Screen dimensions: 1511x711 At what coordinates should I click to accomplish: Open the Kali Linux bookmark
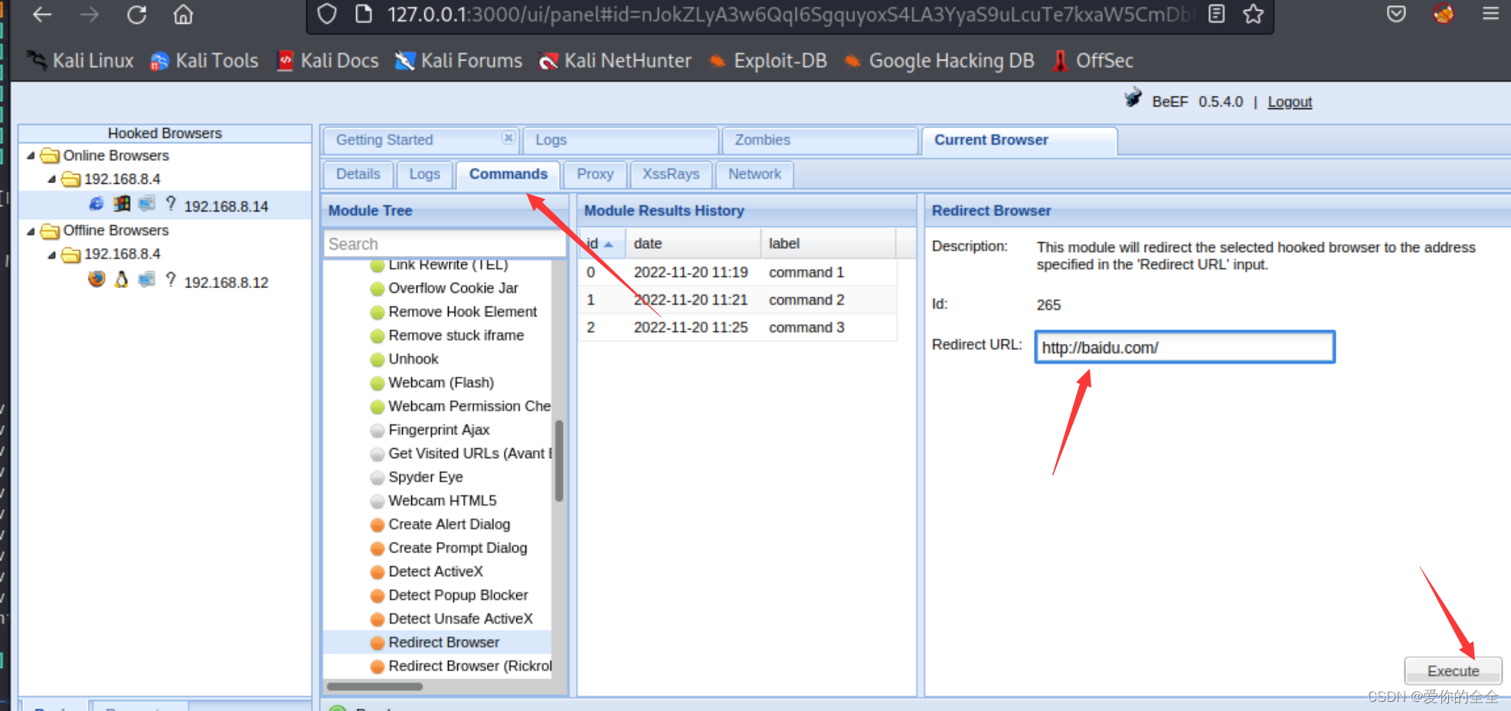click(80, 61)
